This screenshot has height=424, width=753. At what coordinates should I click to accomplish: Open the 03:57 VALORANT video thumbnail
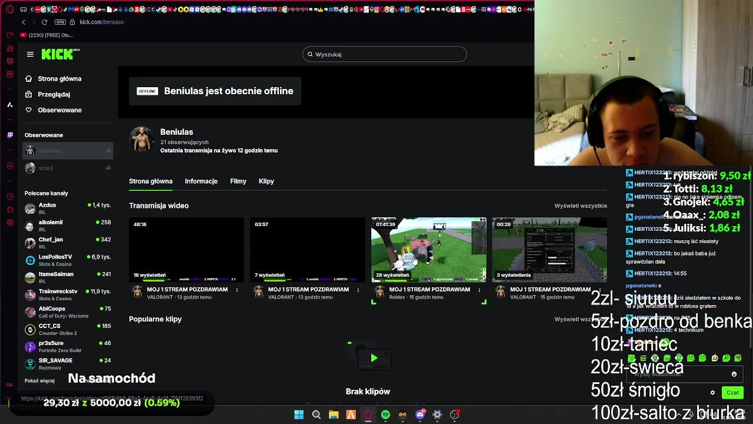308,250
